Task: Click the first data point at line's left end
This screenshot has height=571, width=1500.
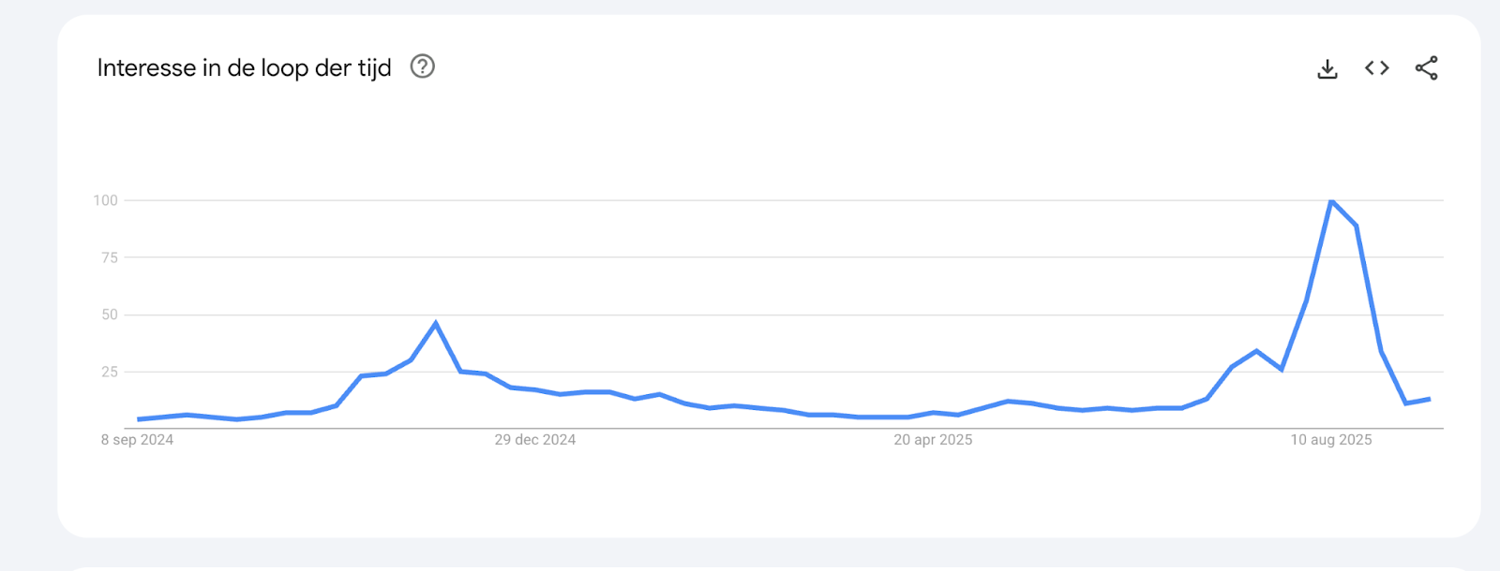Action: 139,419
